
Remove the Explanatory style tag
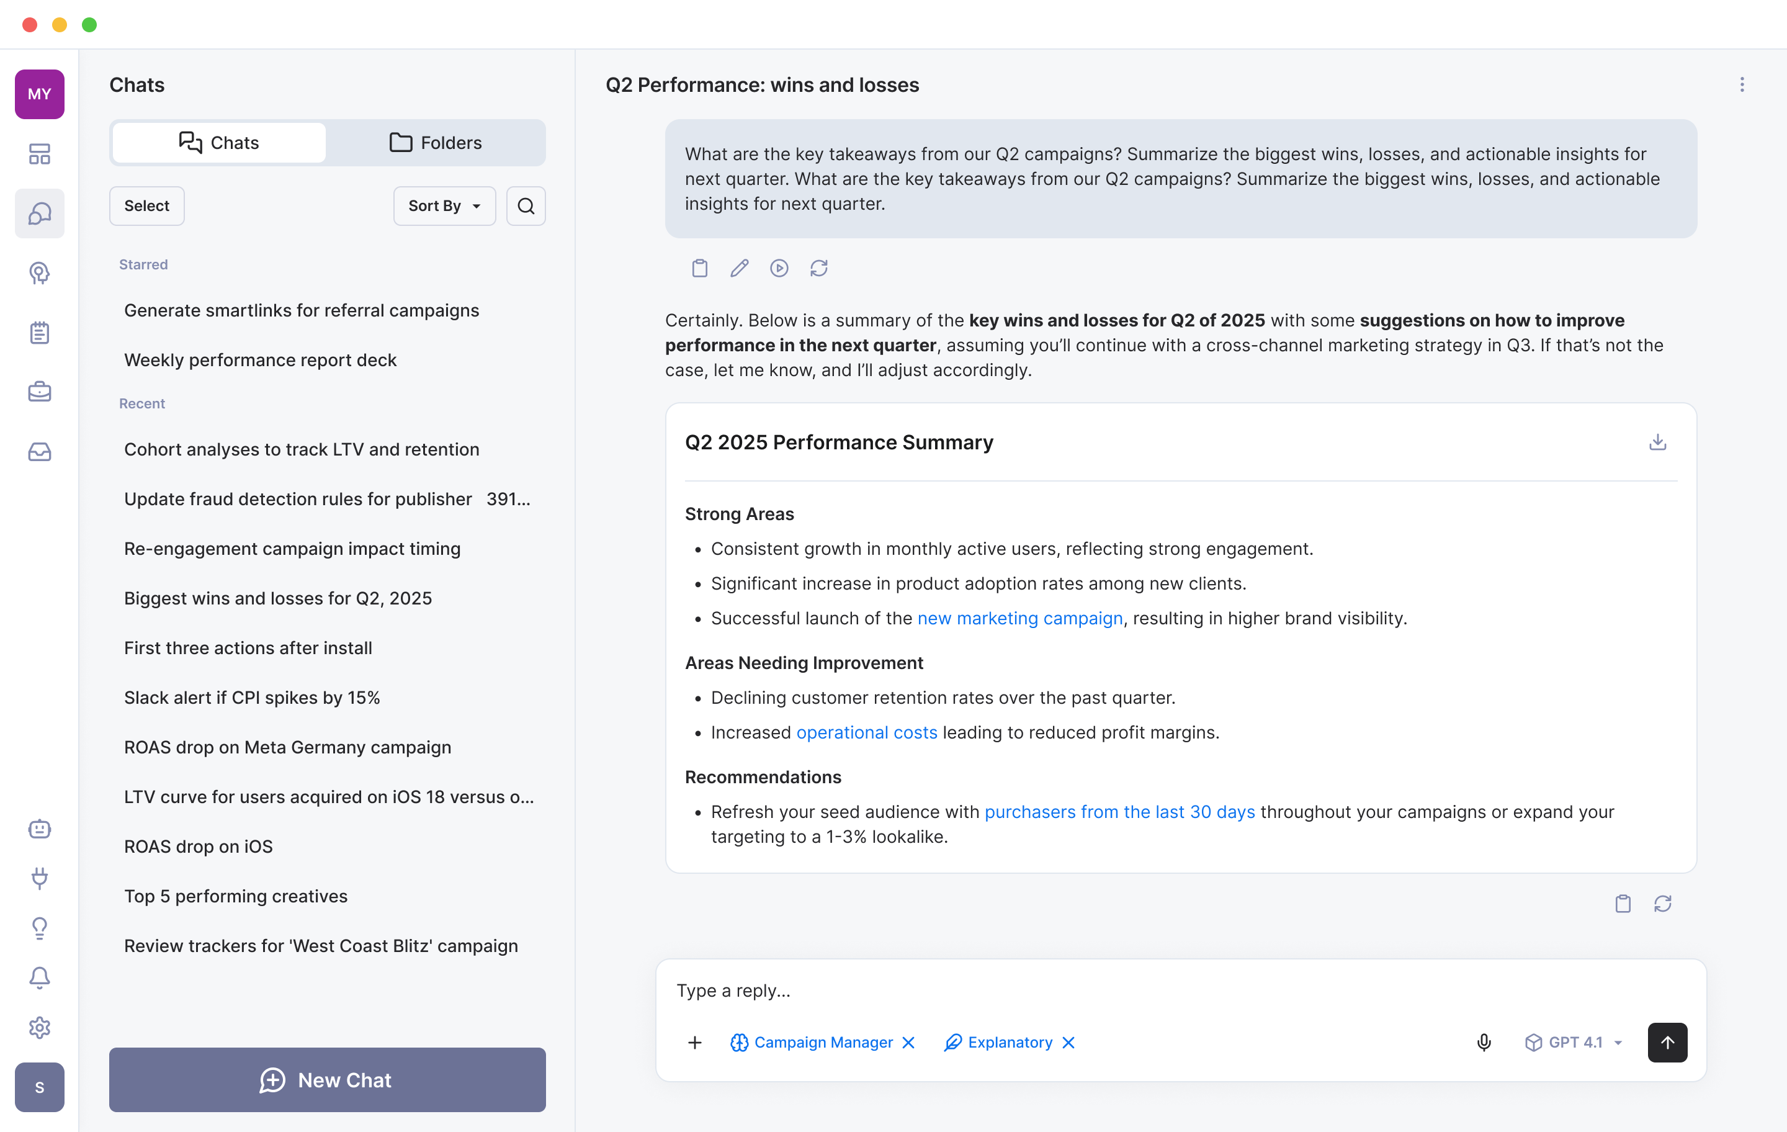click(1068, 1042)
